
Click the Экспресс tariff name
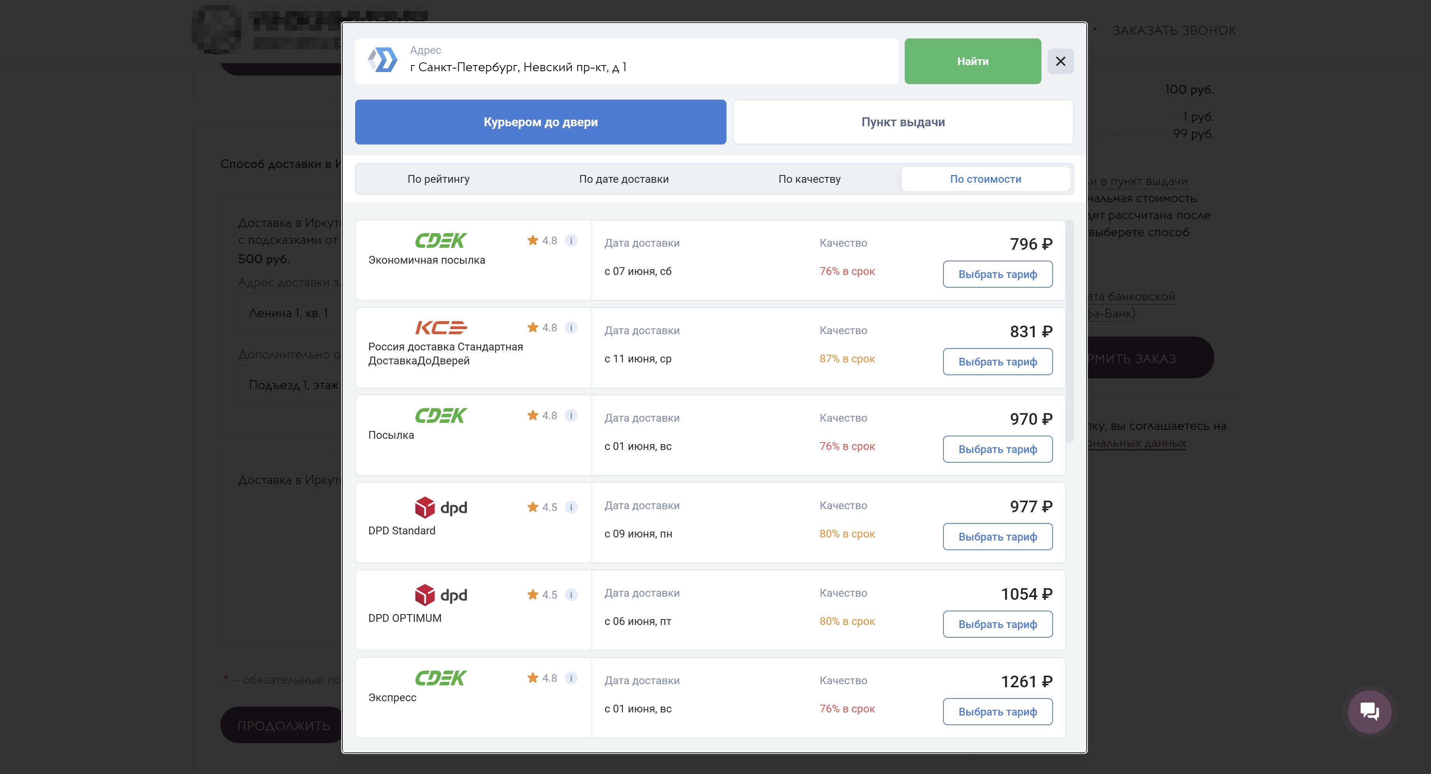(x=392, y=697)
